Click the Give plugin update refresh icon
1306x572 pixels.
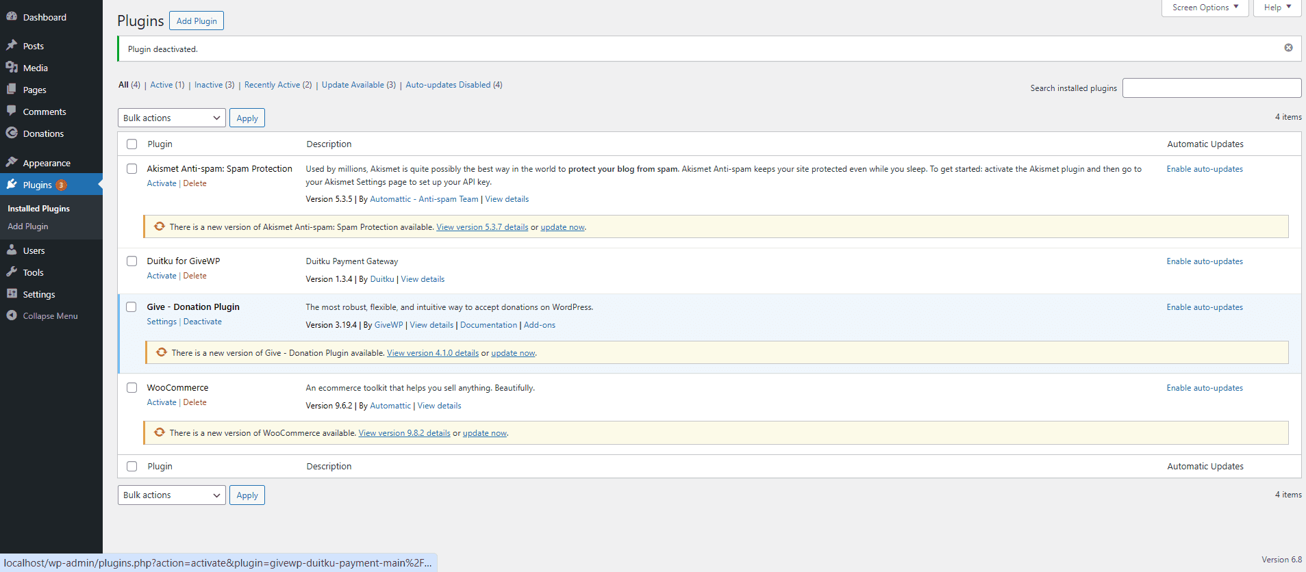coord(162,352)
